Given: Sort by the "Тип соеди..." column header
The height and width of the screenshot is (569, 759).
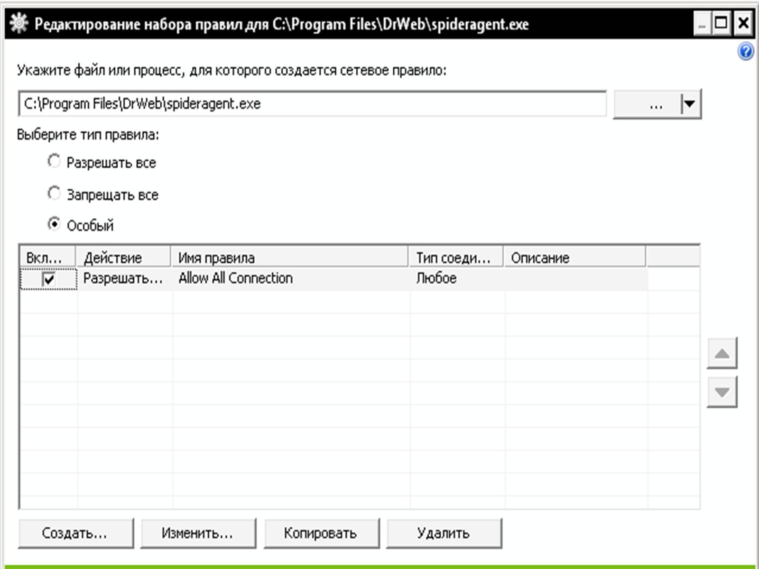Looking at the screenshot, I should tap(456, 257).
